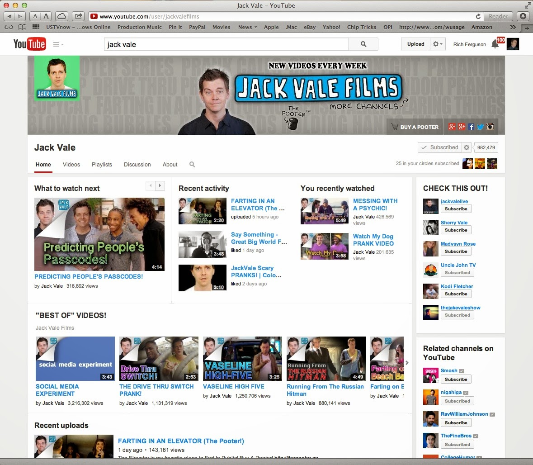The width and height of the screenshot is (533, 465).
Task: Subscribe to RayWilliamJohnson
Action: (456, 423)
